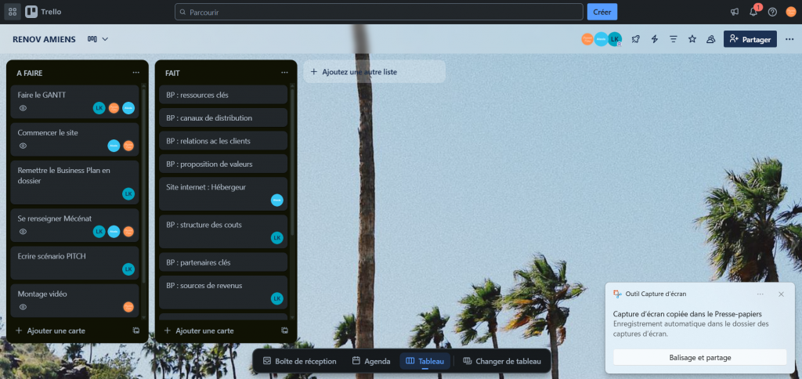Screen dimensions: 802x379
Task: Toggle the watch eye on Commencer le site
Action: click(x=23, y=146)
